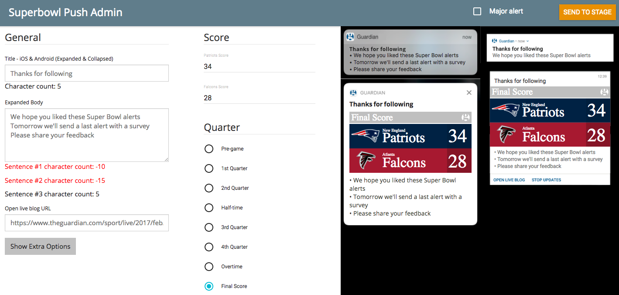
Task: Pick the 3rd Quarter radio button
Action: click(209, 227)
